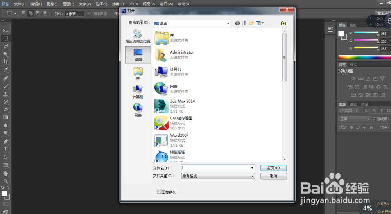Adjust the G green color slider

click(x=366, y=40)
